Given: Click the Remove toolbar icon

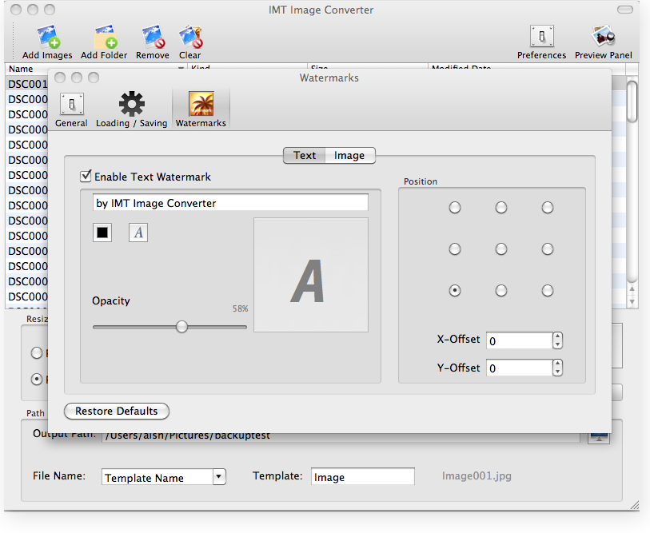Looking at the screenshot, I should pos(152,42).
